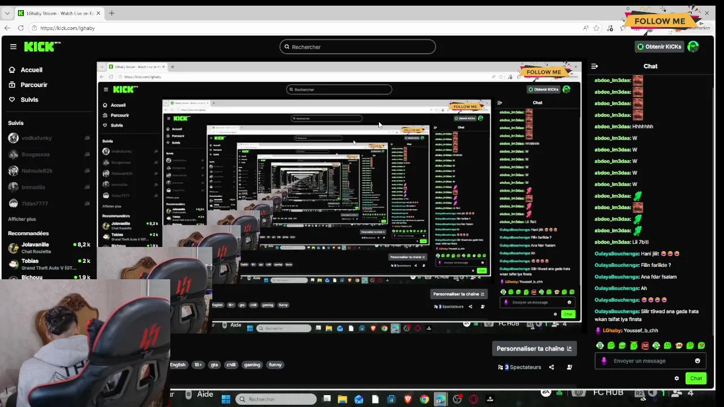Image resolution: width=724 pixels, height=407 pixels.
Task: Open Suivis in the sidebar
Action: click(x=24, y=99)
